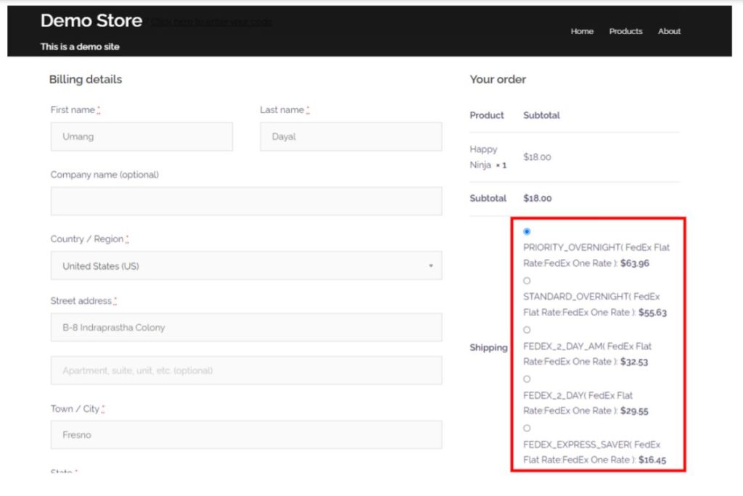This screenshot has width=743, height=496.
Task: Go to Home in the navigation
Action: coord(581,31)
